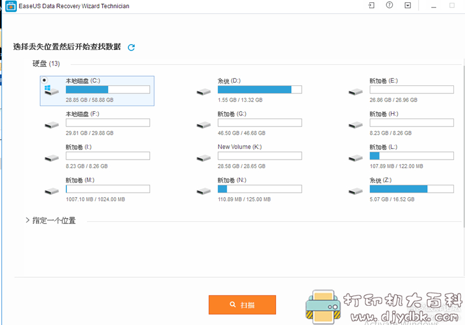Select the 系统 (Z:) label
The height and width of the screenshot is (325, 465).
point(381,180)
